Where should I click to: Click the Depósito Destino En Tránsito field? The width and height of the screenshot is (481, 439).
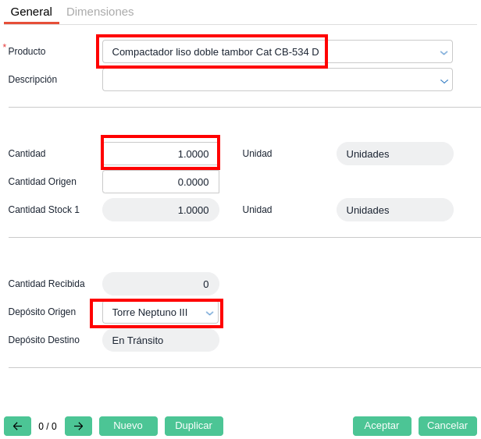pyautogui.click(x=161, y=340)
